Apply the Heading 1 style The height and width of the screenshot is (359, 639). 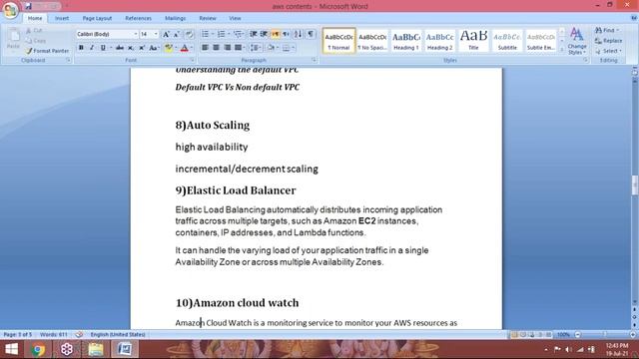pyautogui.click(x=406, y=40)
